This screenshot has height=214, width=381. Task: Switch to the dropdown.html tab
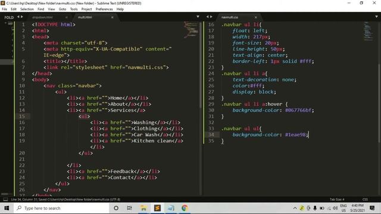42,17
